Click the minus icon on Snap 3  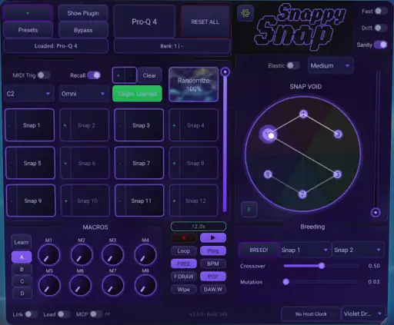tap(119, 125)
